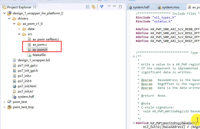The width and height of the screenshot is (200, 129).
Task: Close the Project Explorer tab
Action: click(x=35, y=7)
